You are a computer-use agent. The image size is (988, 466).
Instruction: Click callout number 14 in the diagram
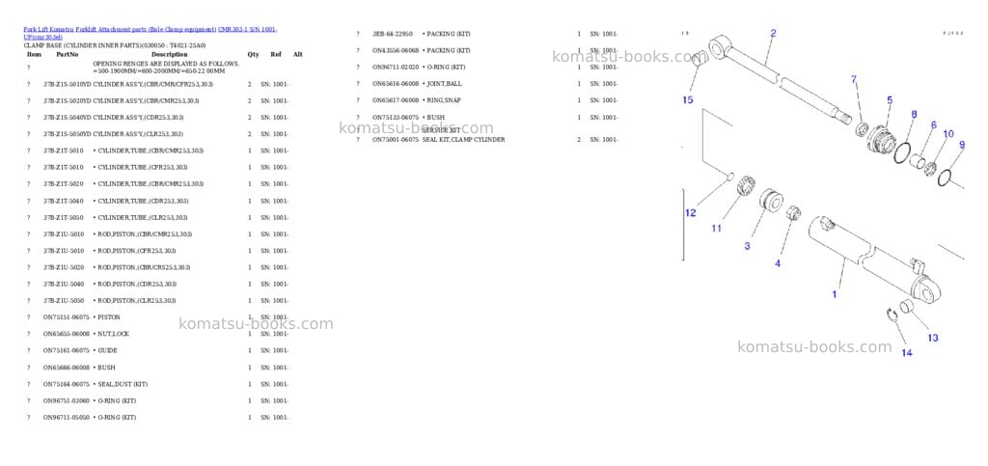[906, 353]
